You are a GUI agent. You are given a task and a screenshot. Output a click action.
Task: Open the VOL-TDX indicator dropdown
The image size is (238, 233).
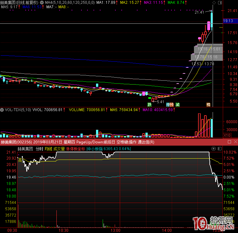pyautogui.click(x=2, y=110)
